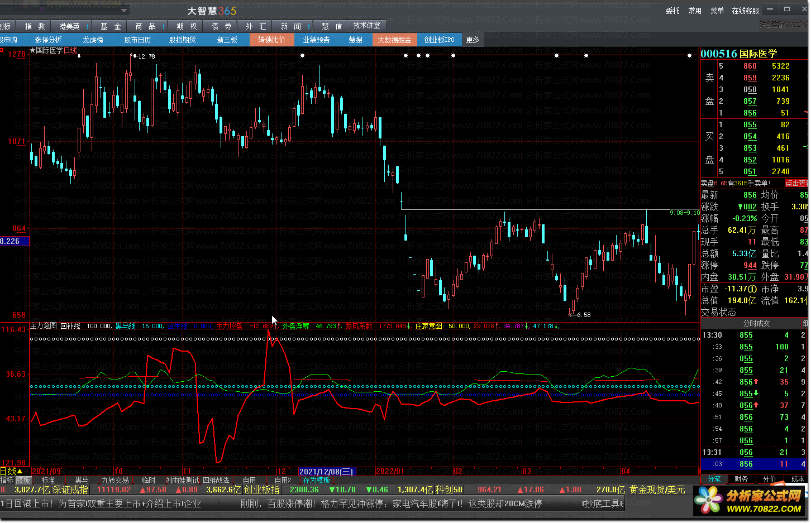Open 慧搜 search
This screenshot has height=523, width=811.
tap(355, 40)
